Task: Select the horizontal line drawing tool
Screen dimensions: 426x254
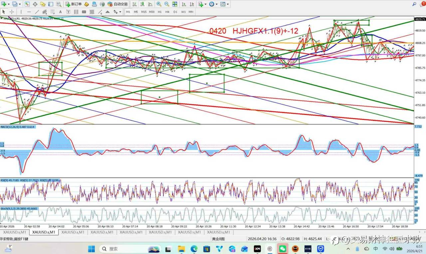Action: (x=29, y=12)
